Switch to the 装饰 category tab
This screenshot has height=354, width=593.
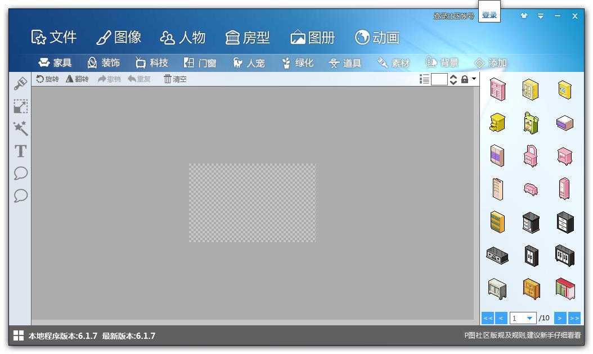(103, 62)
